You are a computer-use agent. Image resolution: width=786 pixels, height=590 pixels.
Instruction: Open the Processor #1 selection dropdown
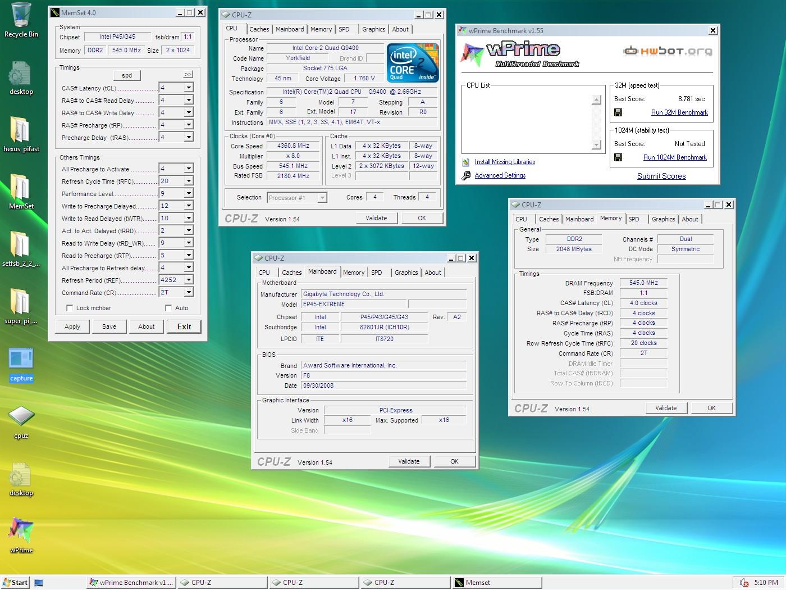[322, 198]
